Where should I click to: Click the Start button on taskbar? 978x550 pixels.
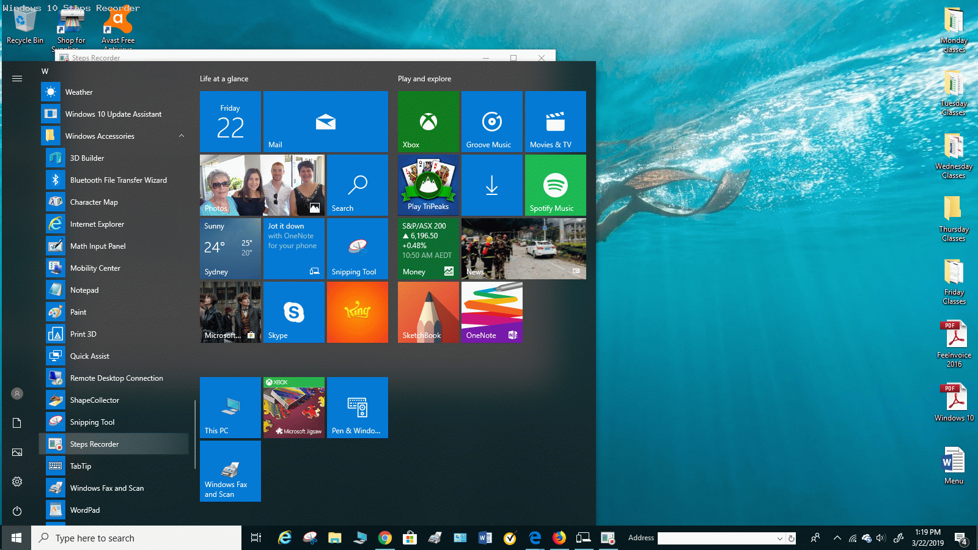point(17,538)
